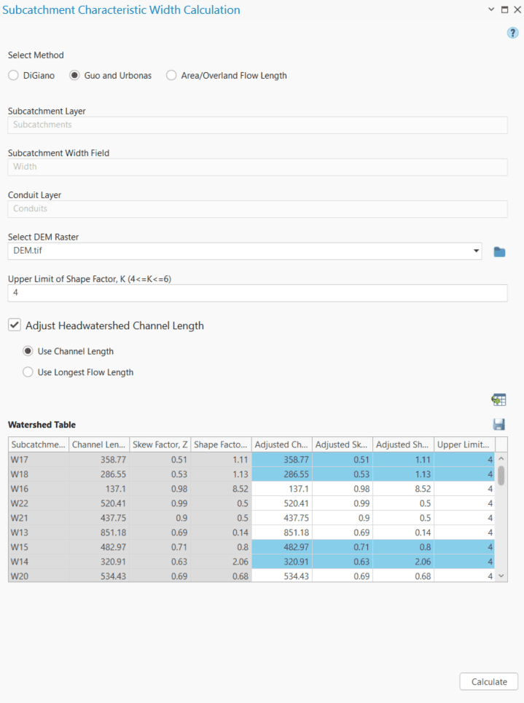Expand the Select DEM Raster dropdown
Image resolution: width=524 pixels, height=703 pixels.
point(476,251)
